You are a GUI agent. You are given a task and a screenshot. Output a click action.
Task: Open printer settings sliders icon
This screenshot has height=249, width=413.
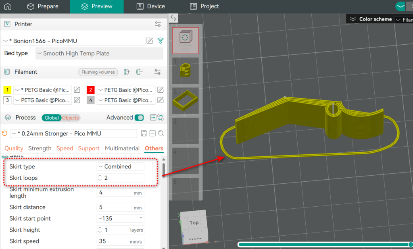tap(158, 24)
